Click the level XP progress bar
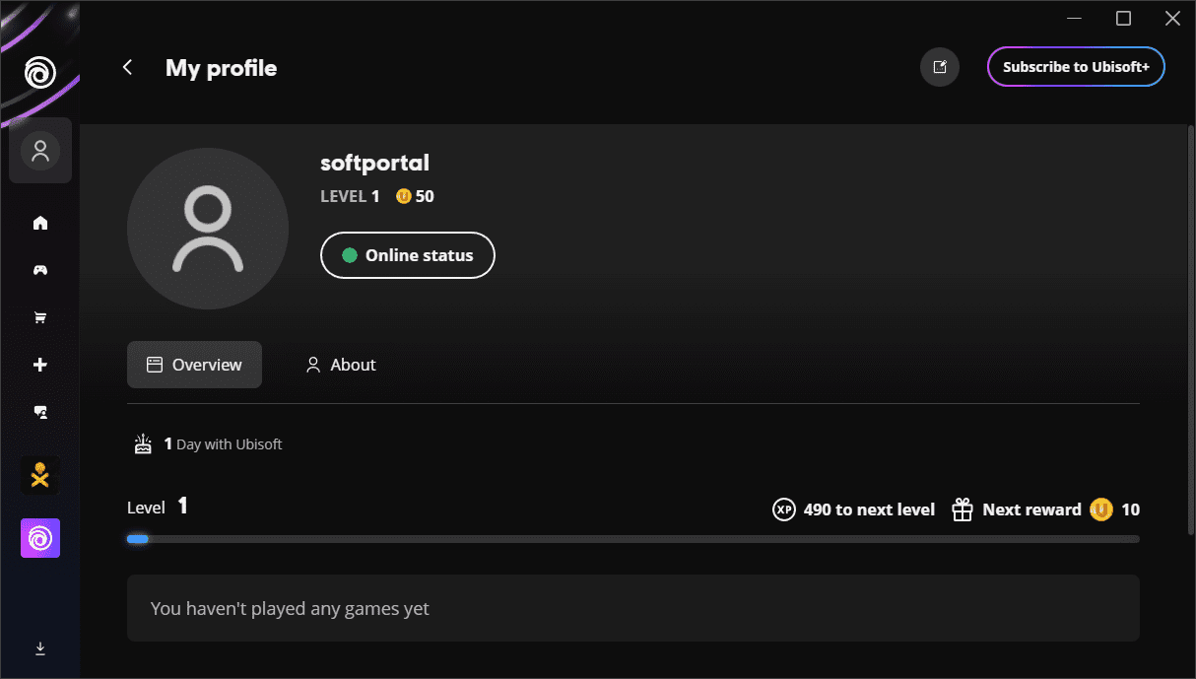 point(632,539)
